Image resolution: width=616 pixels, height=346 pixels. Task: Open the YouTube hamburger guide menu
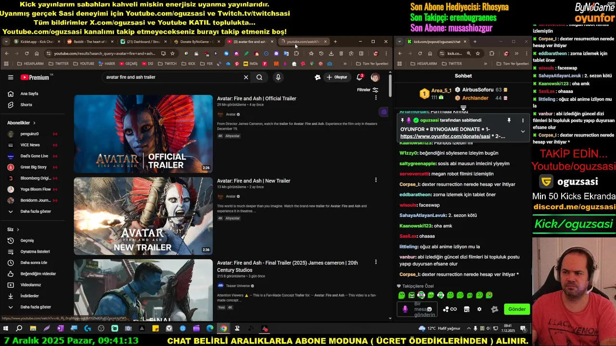(11, 77)
